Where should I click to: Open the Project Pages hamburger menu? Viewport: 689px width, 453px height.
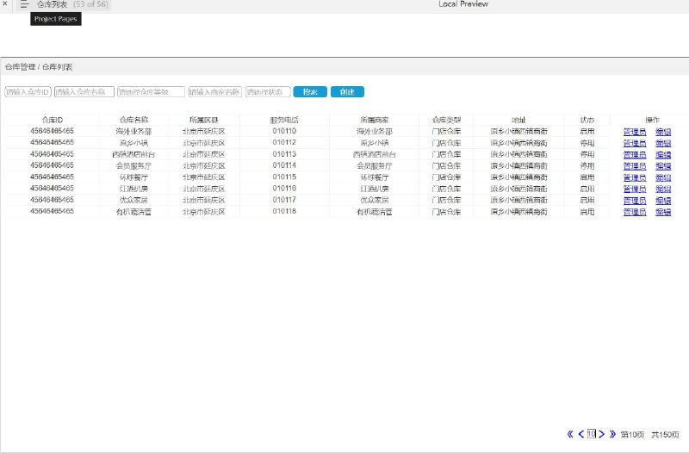pos(24,4)
